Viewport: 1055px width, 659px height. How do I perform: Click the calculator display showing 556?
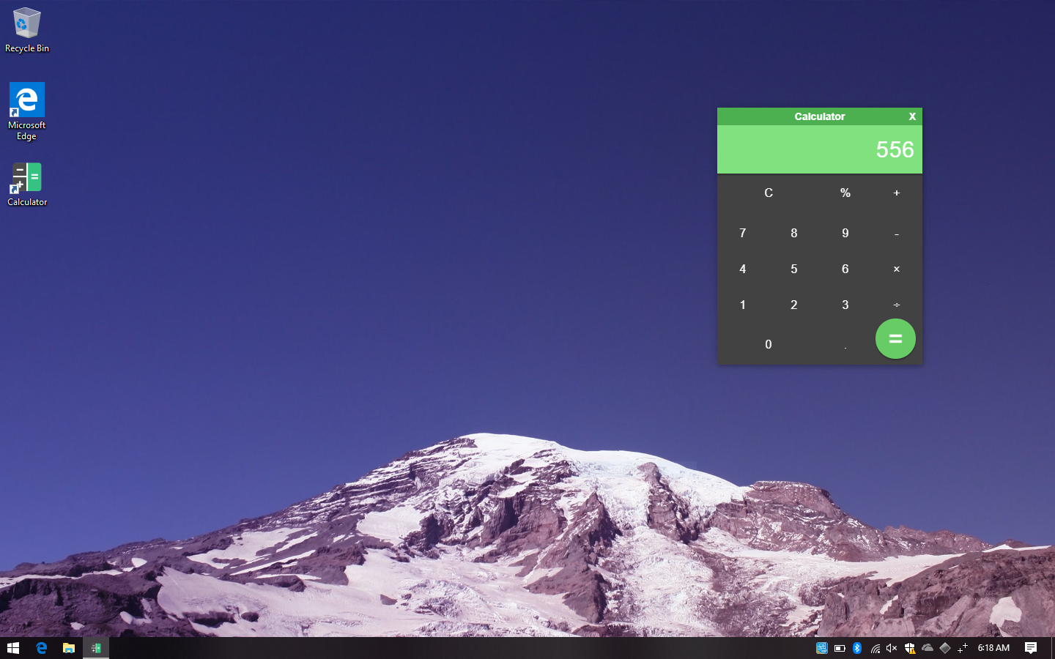click(x=820, y=149)
